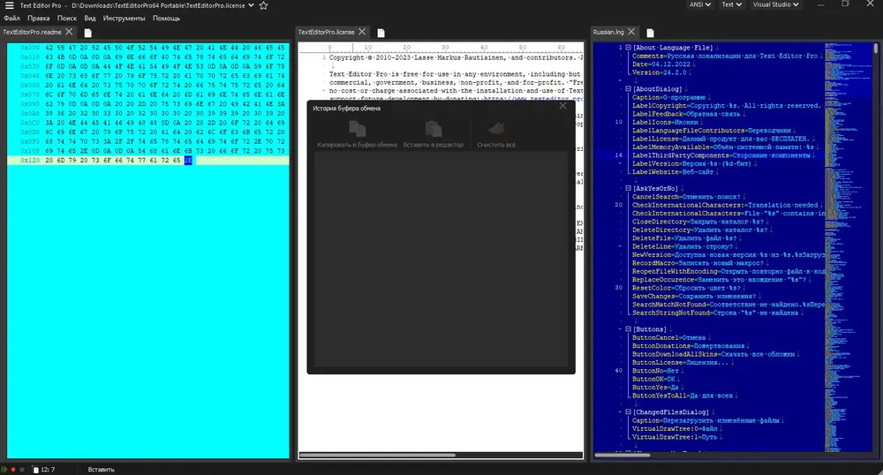Open the ANSI encoding dropdown

tap(700, 4)
